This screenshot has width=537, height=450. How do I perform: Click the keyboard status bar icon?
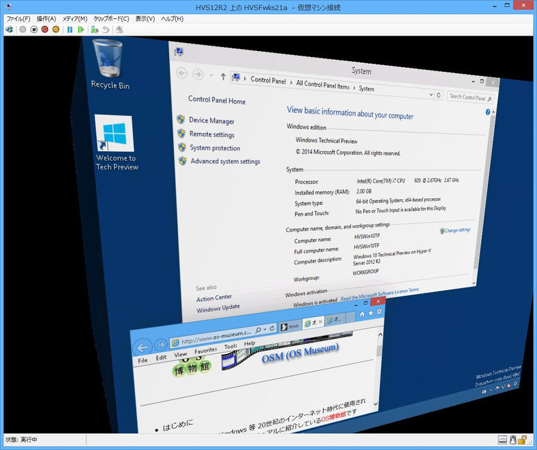pyautogui.click(x=502, y=439)
